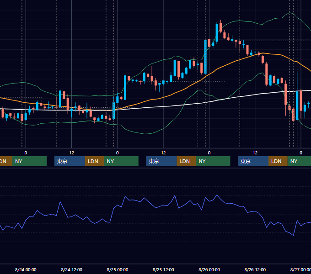Click the tallest red candle at 8/26 peak

coord(220,27)
